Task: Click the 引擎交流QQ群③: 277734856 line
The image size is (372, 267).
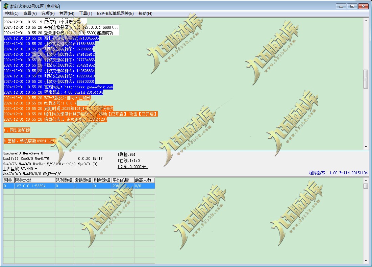Action: tap(49, 60)
